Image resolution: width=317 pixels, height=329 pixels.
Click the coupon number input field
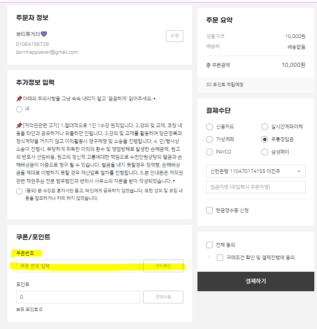[x=78, y=266]
